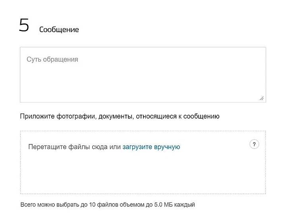Click the word "вручную" in upload link
290x223 pixels.
point(167,147)
